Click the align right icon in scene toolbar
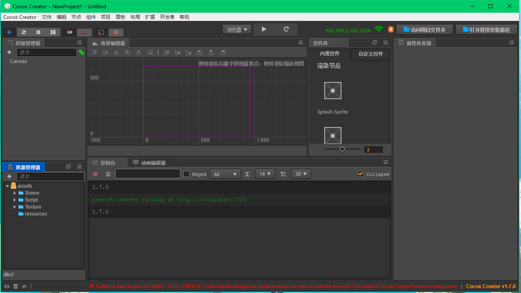This screenshot has height=293, width=521. click(x=150, y=52)
